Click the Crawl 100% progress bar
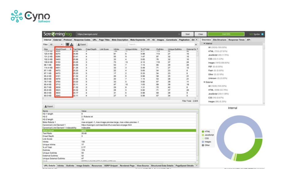307x169 pixels. click(226, 34)
